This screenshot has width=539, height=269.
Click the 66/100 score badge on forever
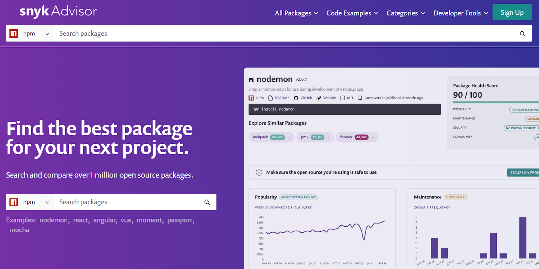click(361, 137)
